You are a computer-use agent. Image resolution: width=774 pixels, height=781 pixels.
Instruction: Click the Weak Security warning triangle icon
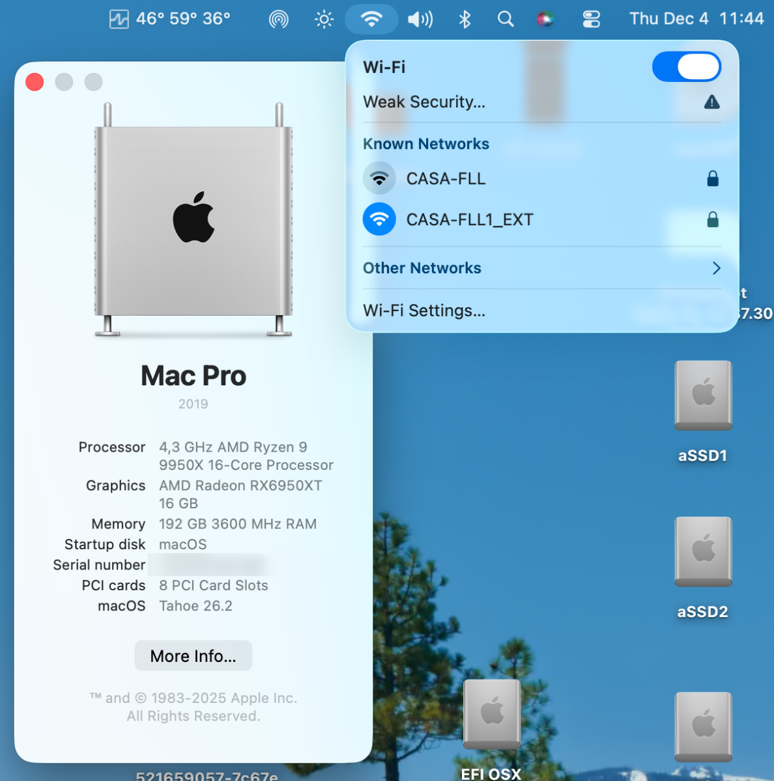pyautogui.click(x=712, y=102)
